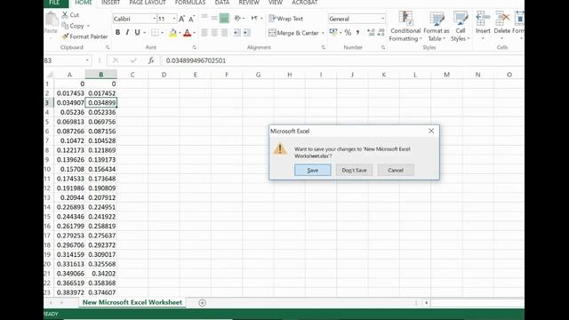Image resolution: width=569 pixels, height=320 pixels.
Task: Toggle Underline formatting
Action: (x=137, y=33)
